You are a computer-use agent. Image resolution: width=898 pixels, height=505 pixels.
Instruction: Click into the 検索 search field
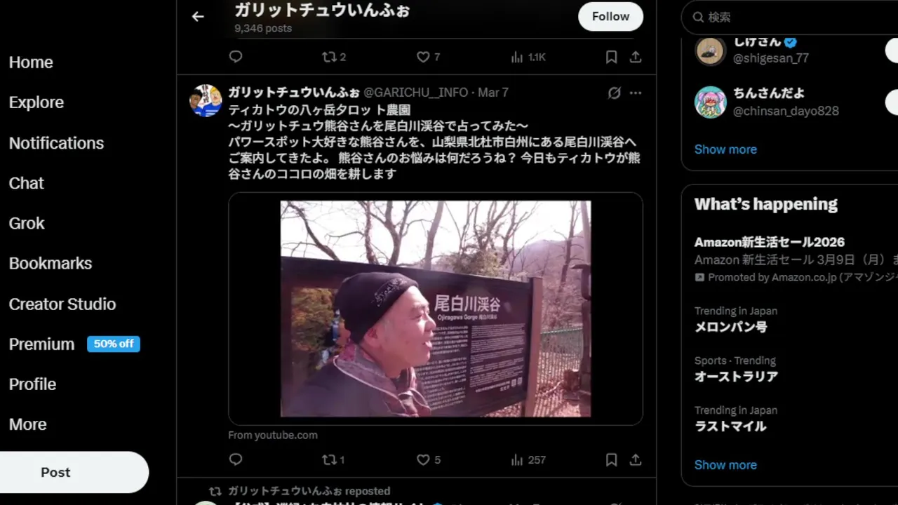tap(793, 17)
